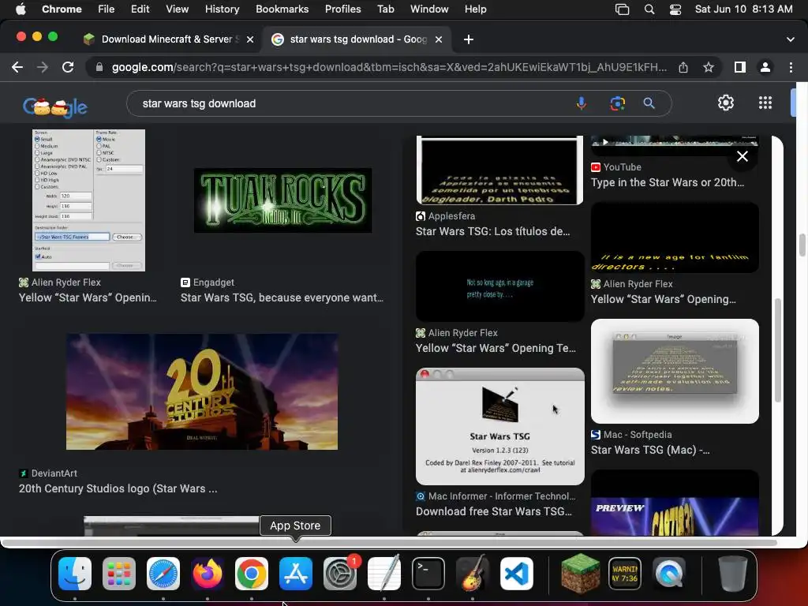This screenshot has width=808, height=606.
Task: Open macOS Control Center
Action: pos(675,9)
